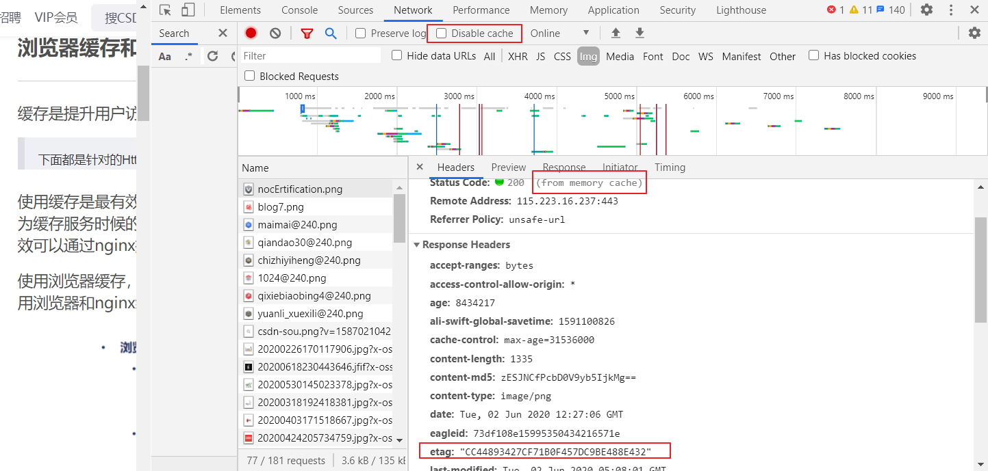Toggle the inspect element cursor tool
The image size is (988, 471).
165,10
